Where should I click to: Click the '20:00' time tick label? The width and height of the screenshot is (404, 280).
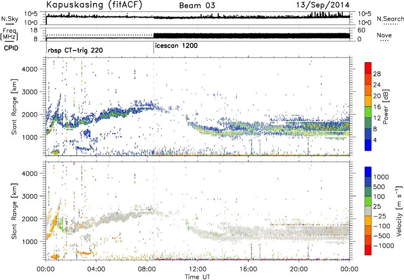point(298,269)
